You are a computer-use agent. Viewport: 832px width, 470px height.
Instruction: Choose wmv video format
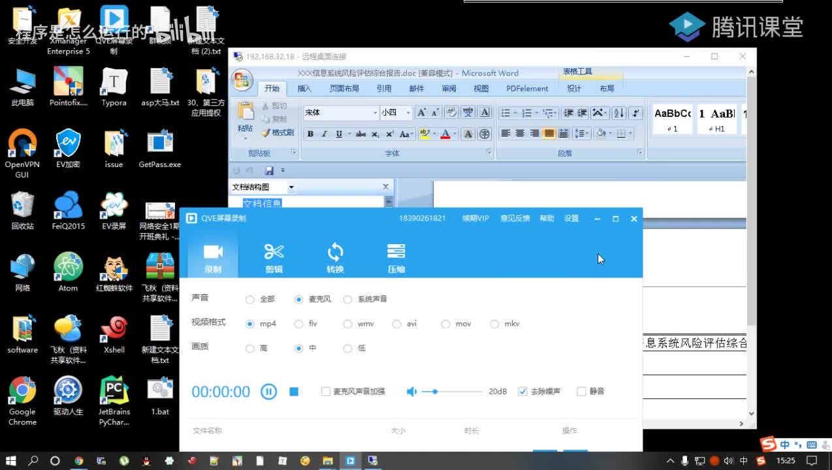click(348, 324)
